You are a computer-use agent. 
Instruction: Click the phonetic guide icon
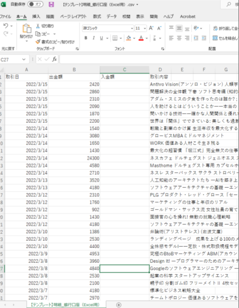[x=155, y=38]
